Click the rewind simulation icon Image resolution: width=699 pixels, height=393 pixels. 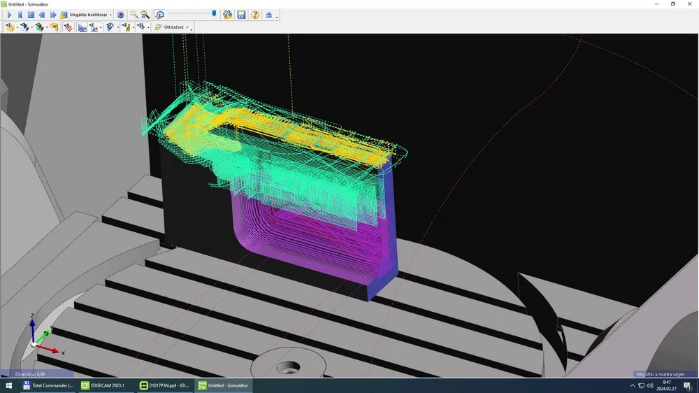[x=42, y=15]
